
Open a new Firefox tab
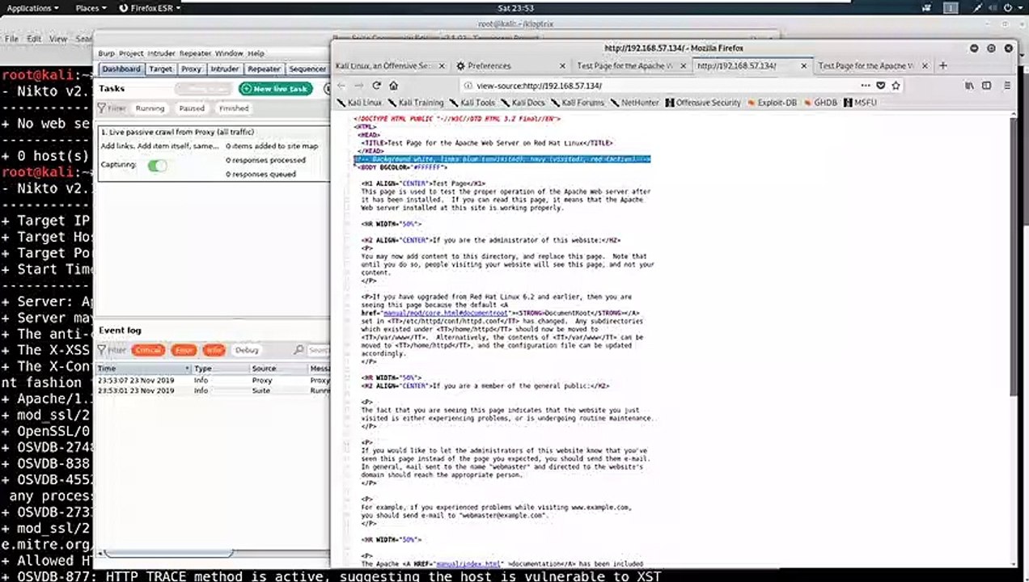tap(942, 65)
